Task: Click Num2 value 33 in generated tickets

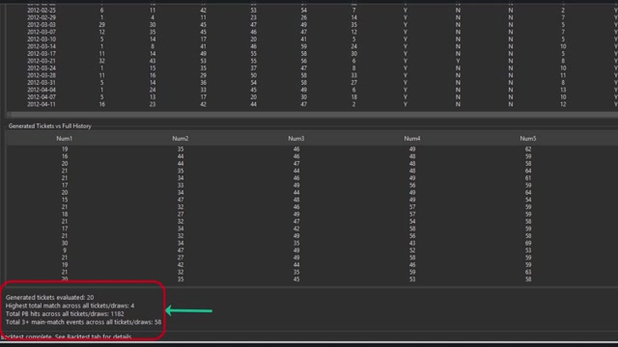Action: pos(181,185)
